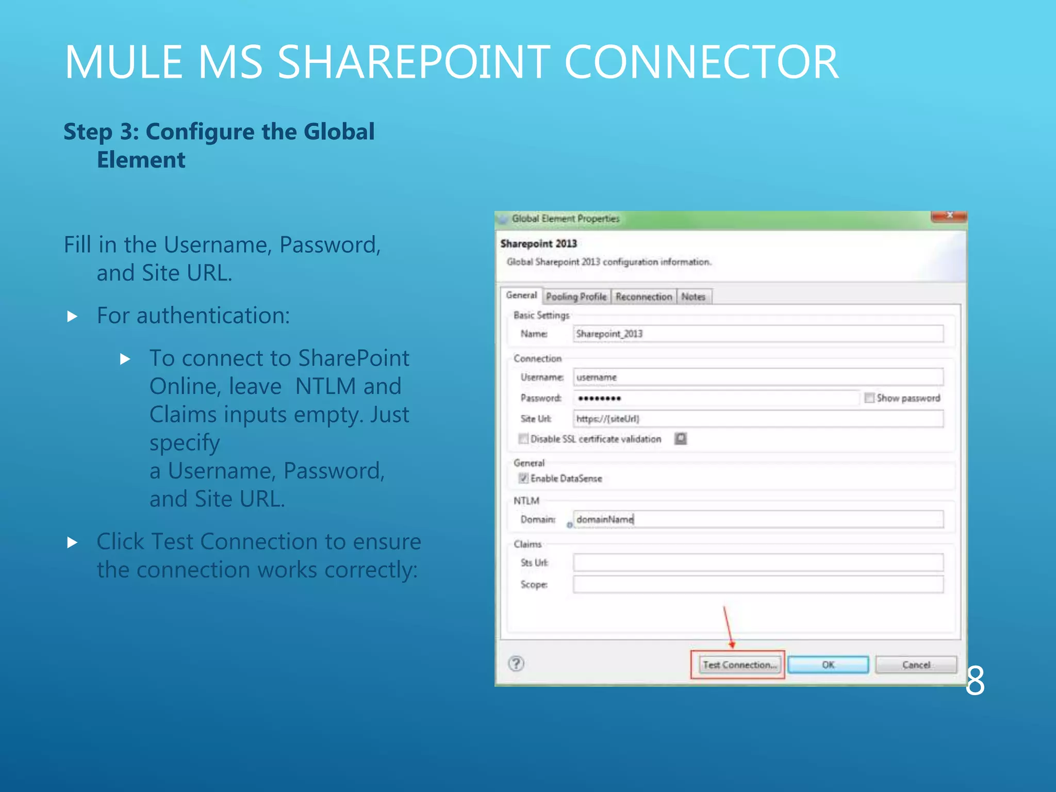Uncheck the Enable DataSense checkbox
Image resolution: width=1056 pixels, height=792 pixels.
pyautogui.click(x=523, y=478)
